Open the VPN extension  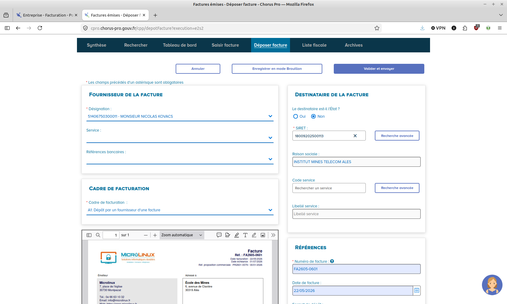click(438, 28)
